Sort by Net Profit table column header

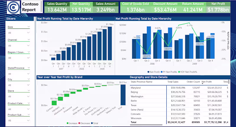point(206,82)
